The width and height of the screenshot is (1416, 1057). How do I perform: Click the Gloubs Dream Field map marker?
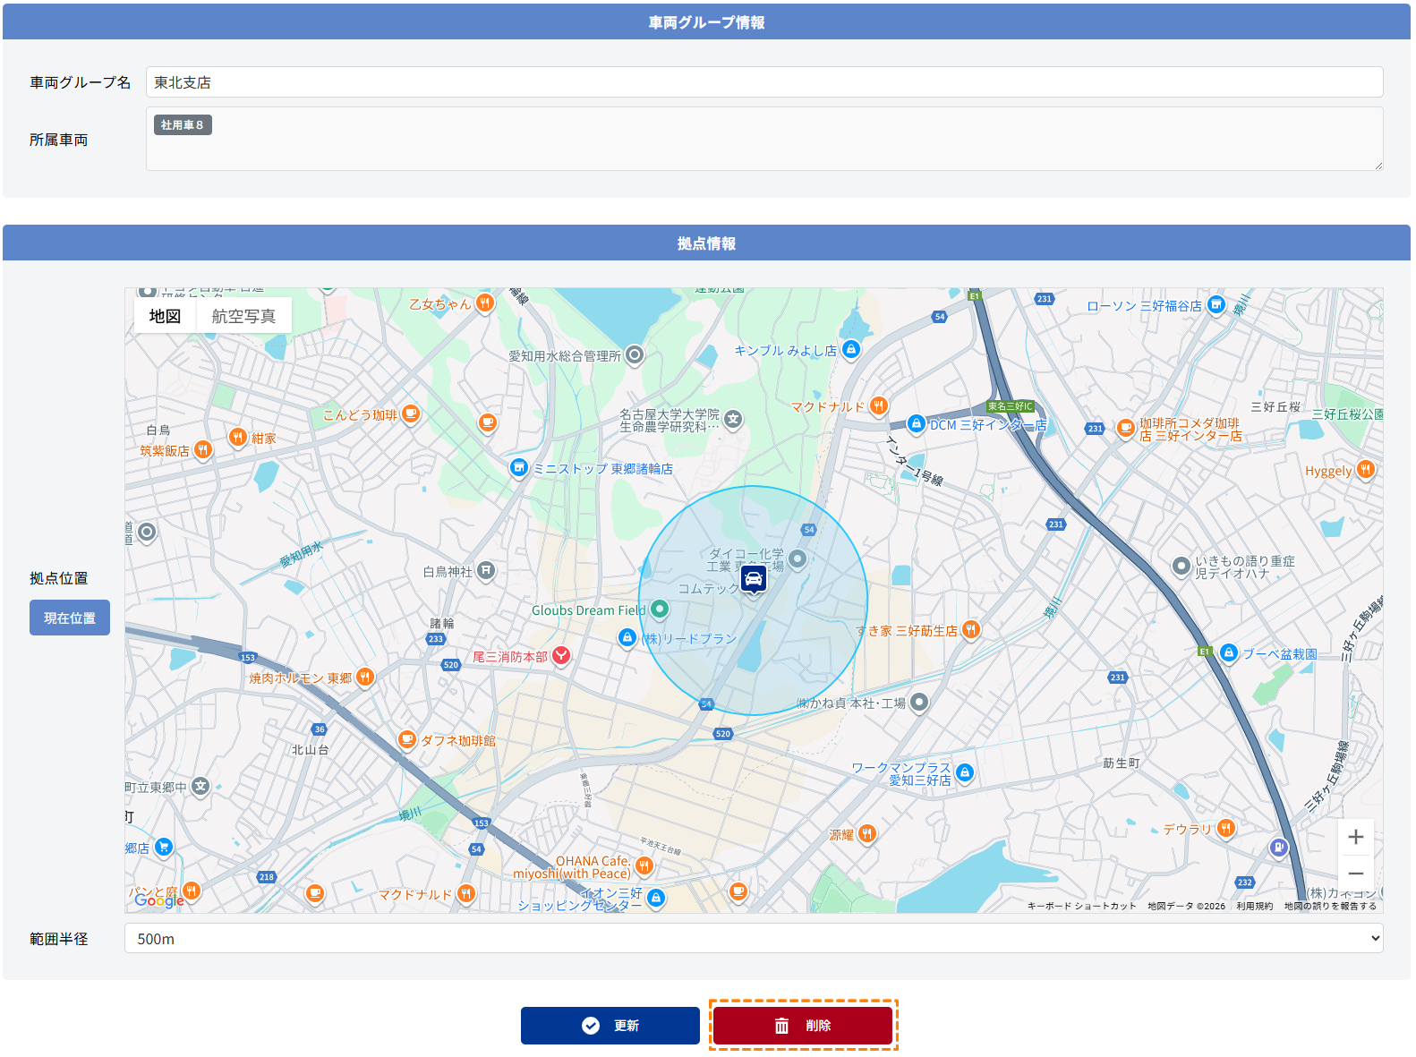[660, 609]
